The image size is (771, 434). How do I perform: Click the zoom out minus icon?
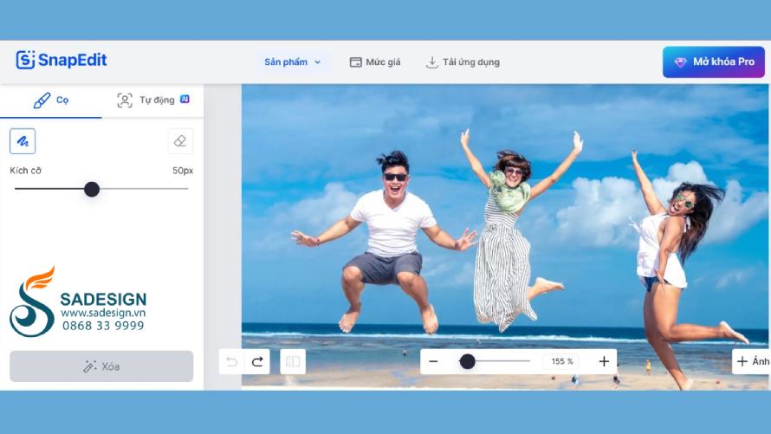(x=433, y=362)
